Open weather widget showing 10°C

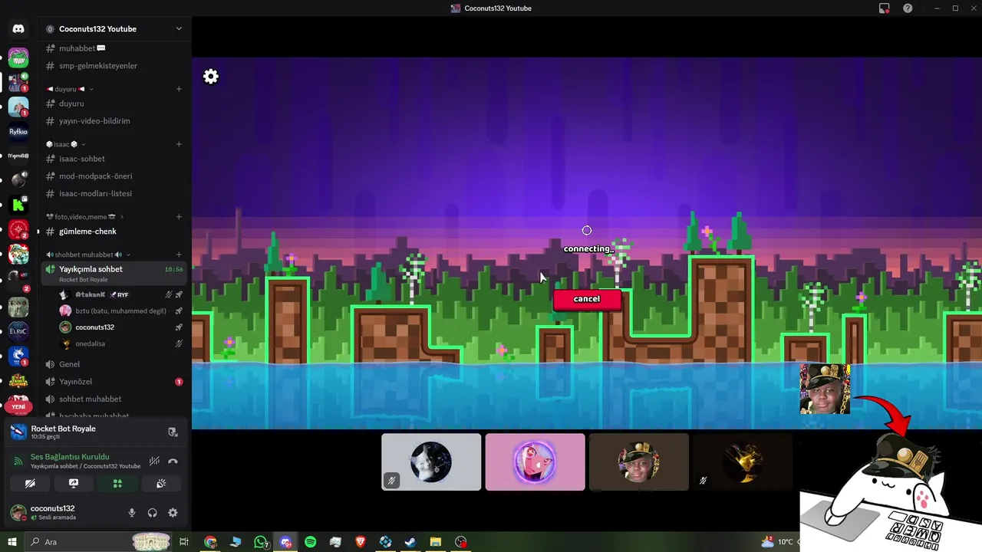pos(777,542)
